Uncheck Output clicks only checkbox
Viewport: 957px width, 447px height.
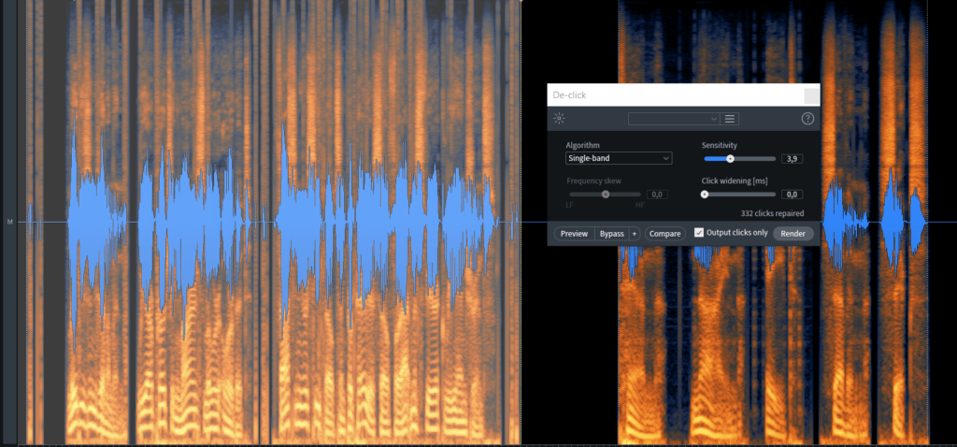click(x=699, y=233)
